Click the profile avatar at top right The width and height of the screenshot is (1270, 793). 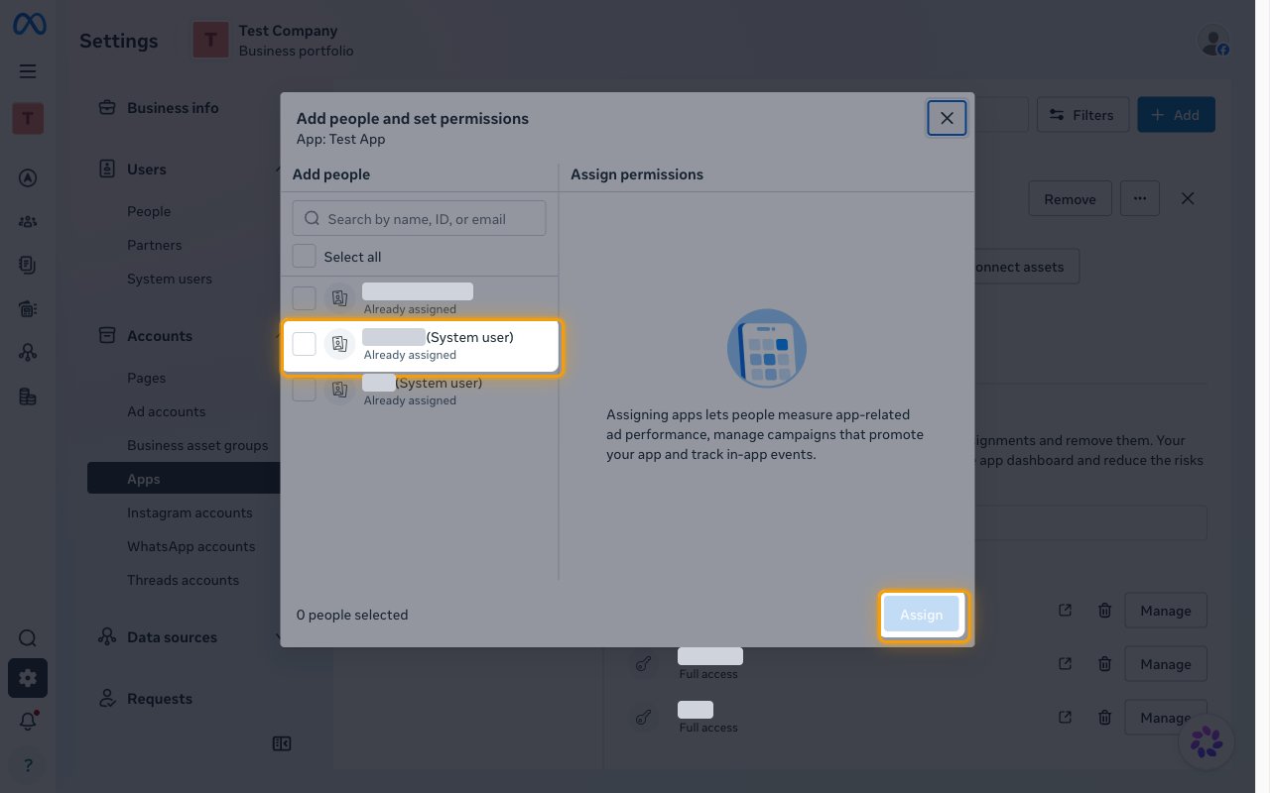(1212, 41)
